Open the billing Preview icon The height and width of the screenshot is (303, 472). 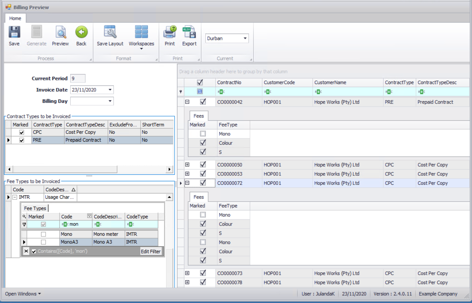point(60,32)
